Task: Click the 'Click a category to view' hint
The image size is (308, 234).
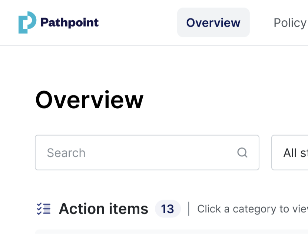Action: click(x=252, y=209)
